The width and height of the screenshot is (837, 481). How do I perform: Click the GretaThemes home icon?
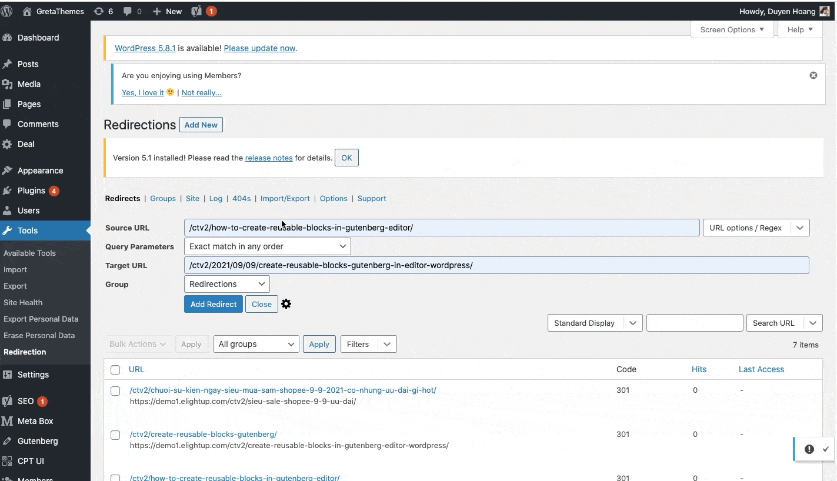(x=27, y=11)
